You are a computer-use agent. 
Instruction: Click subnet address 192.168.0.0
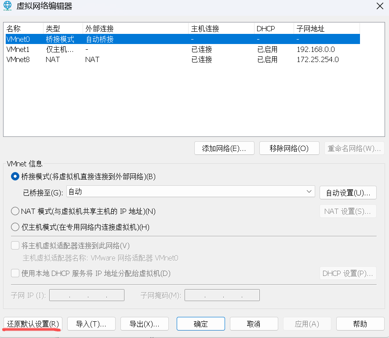point(316,49)
